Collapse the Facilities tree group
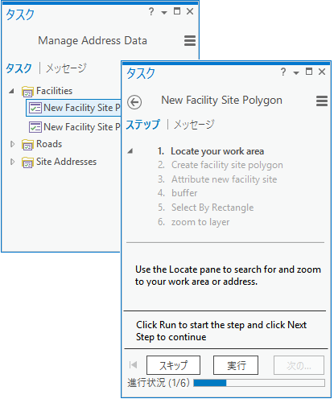This screenshot has height=403, width=334. (x=11, y=91)
